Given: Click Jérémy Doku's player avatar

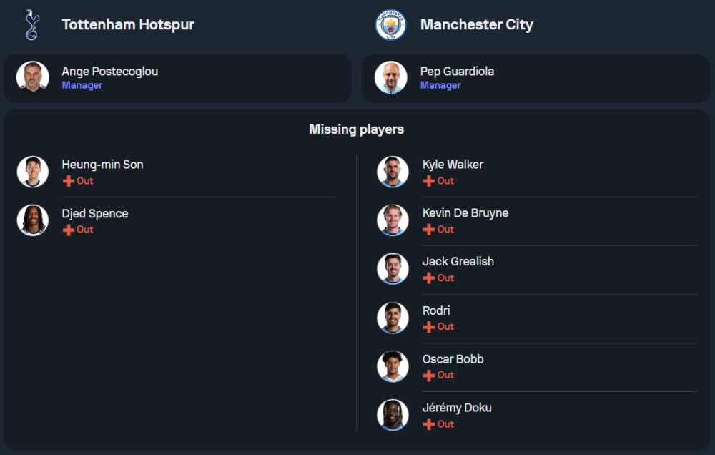Looking at the screenshot, I should coord(393,415).
